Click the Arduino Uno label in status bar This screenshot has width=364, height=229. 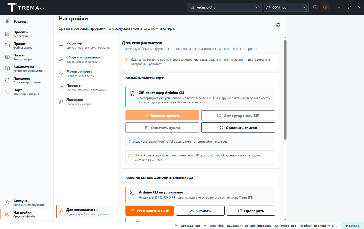coord(191,226)
